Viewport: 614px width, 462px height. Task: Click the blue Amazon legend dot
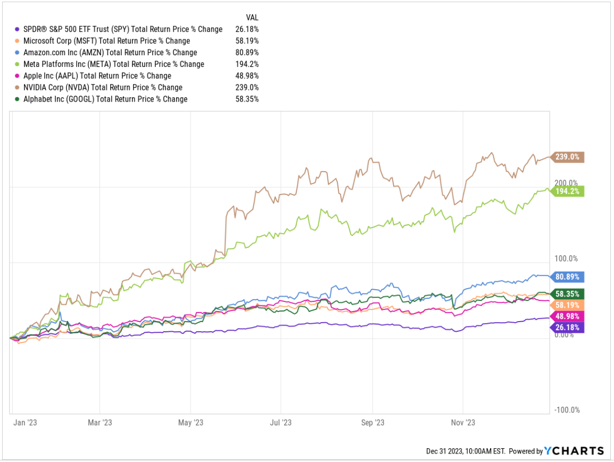tap(16, 53)
